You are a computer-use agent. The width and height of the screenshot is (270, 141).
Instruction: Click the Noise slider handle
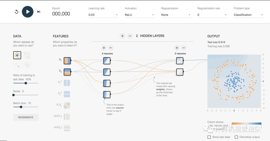(x=13, y=95)
